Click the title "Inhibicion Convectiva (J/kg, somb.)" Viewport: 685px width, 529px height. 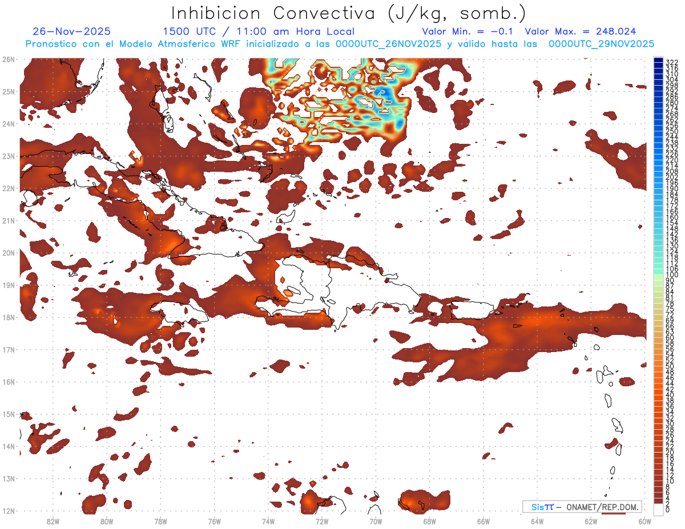point(349,13)
